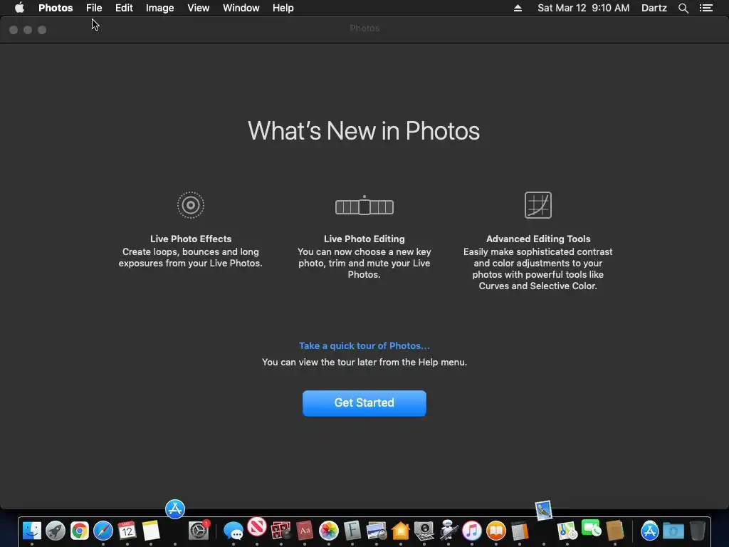The height and width of the screenshot is (547, 729).
Task: Open Spotlight search magnifier icon
Action: coord(683,8)
